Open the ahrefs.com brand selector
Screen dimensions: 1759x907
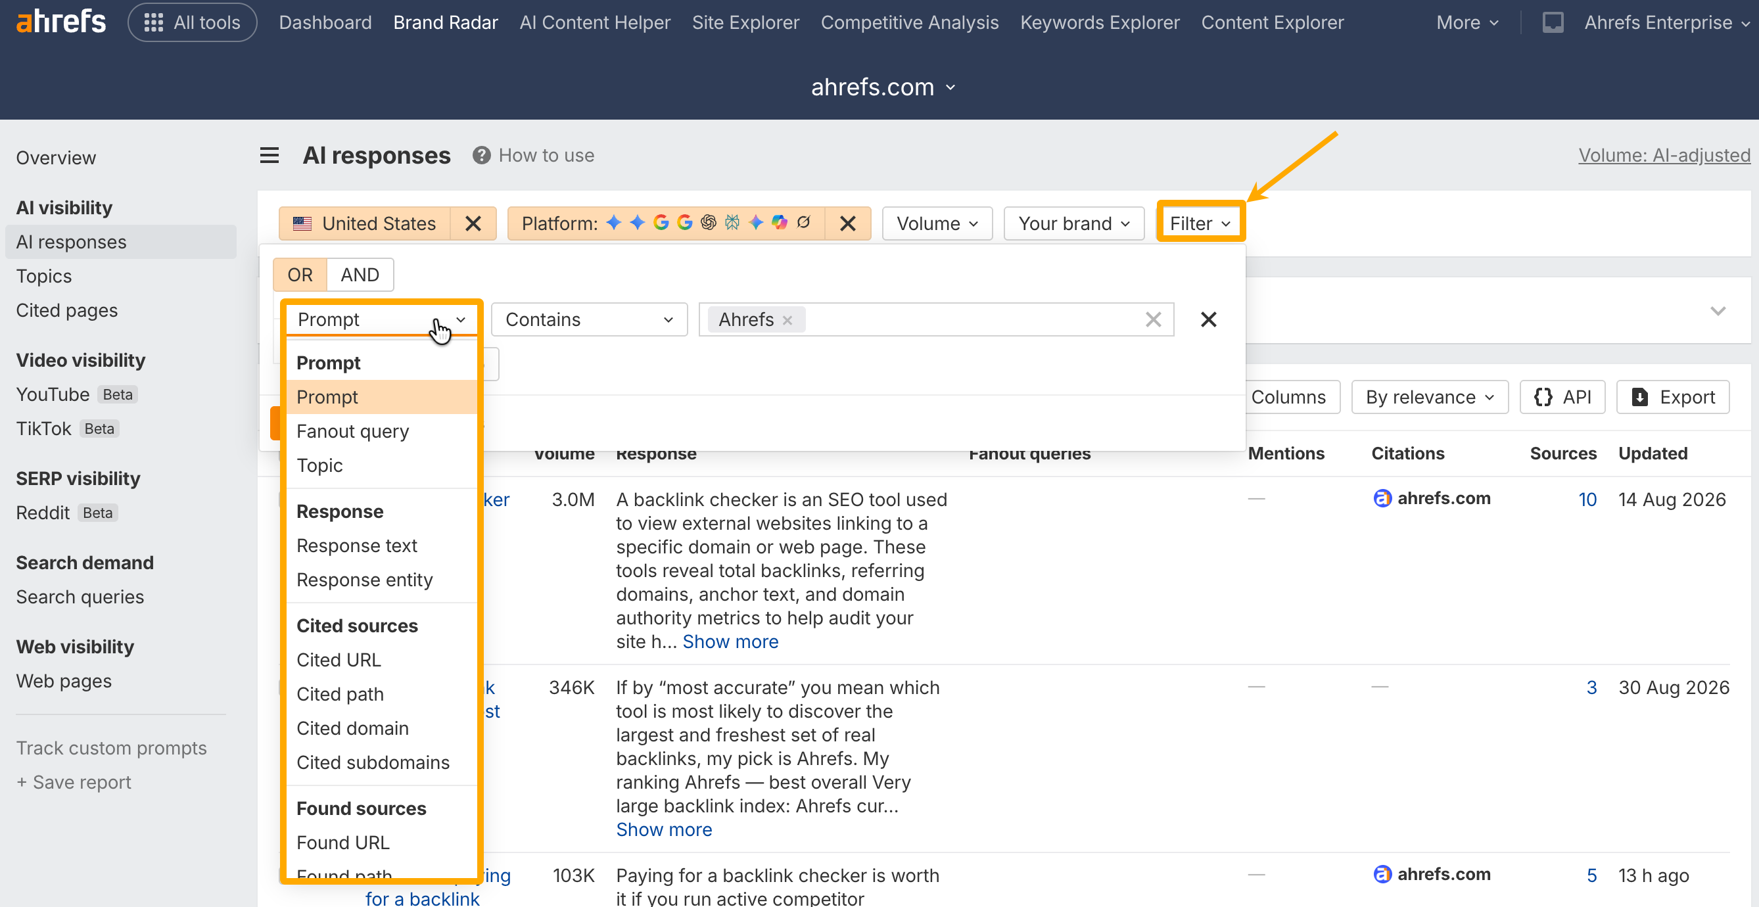[x=882, y=87]
